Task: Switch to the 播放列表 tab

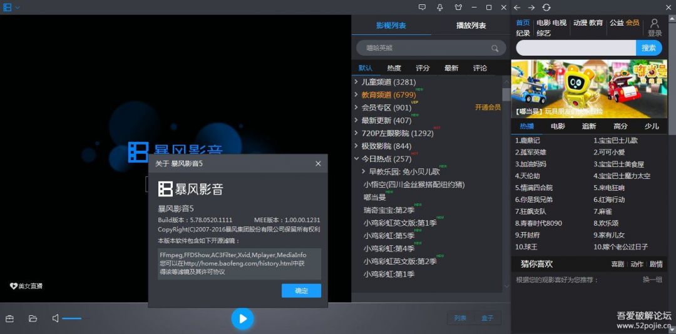Action: [471, 26]
